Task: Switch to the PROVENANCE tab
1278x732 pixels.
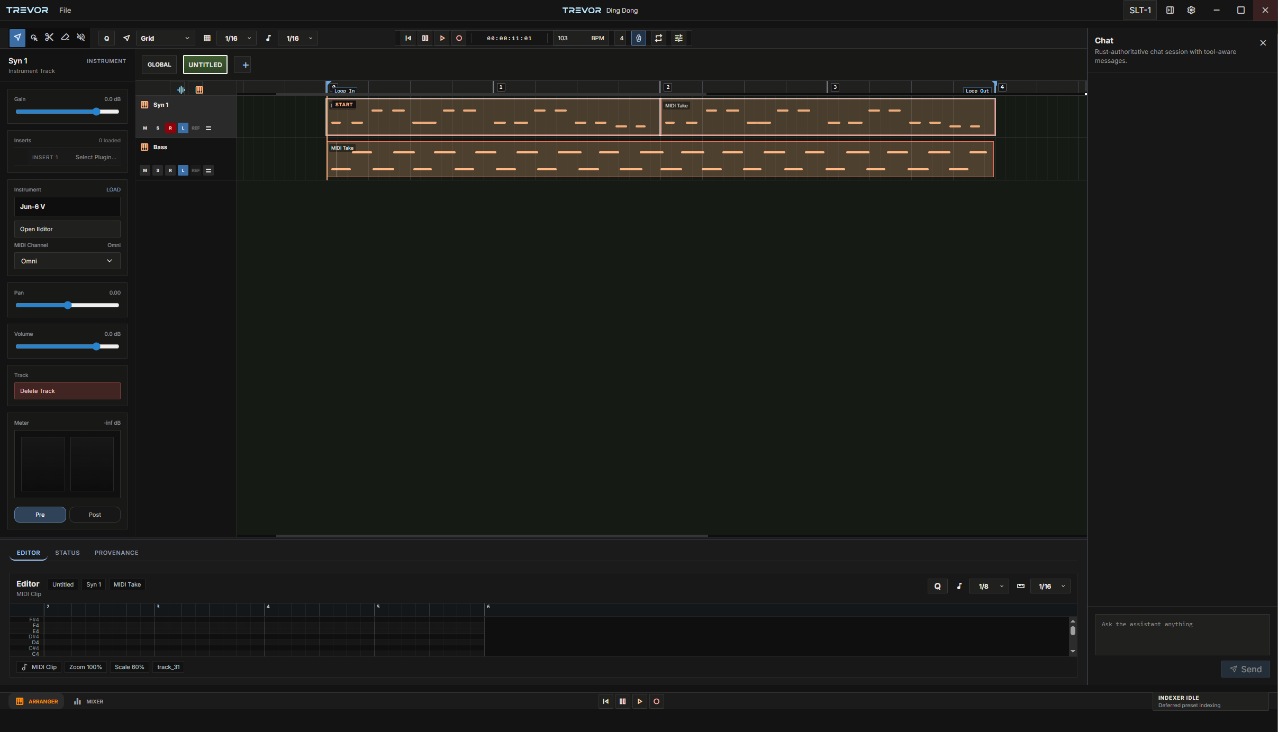Action: [116, 553]
